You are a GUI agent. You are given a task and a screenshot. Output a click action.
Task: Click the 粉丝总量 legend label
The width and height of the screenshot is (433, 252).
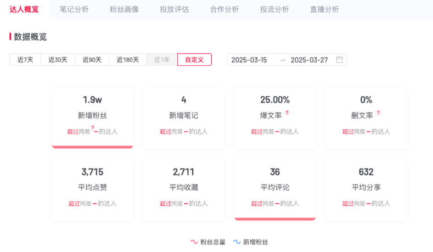click(x=213, y=242)
